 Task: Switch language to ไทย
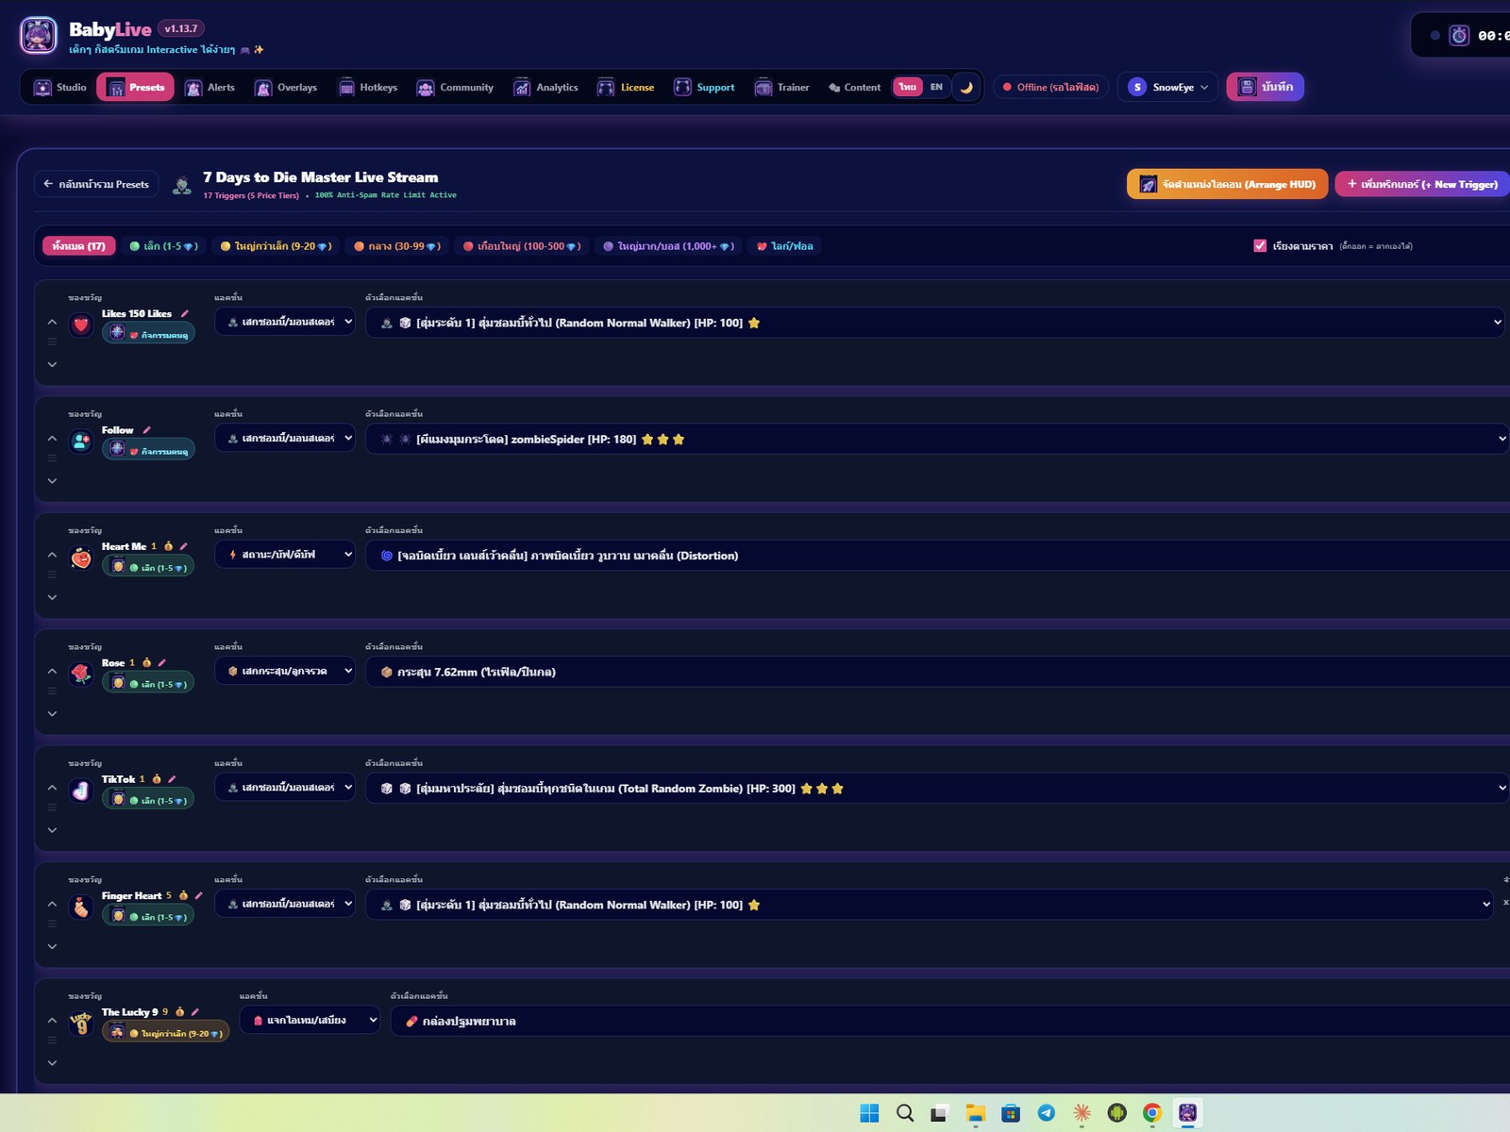tap(908, 87)
